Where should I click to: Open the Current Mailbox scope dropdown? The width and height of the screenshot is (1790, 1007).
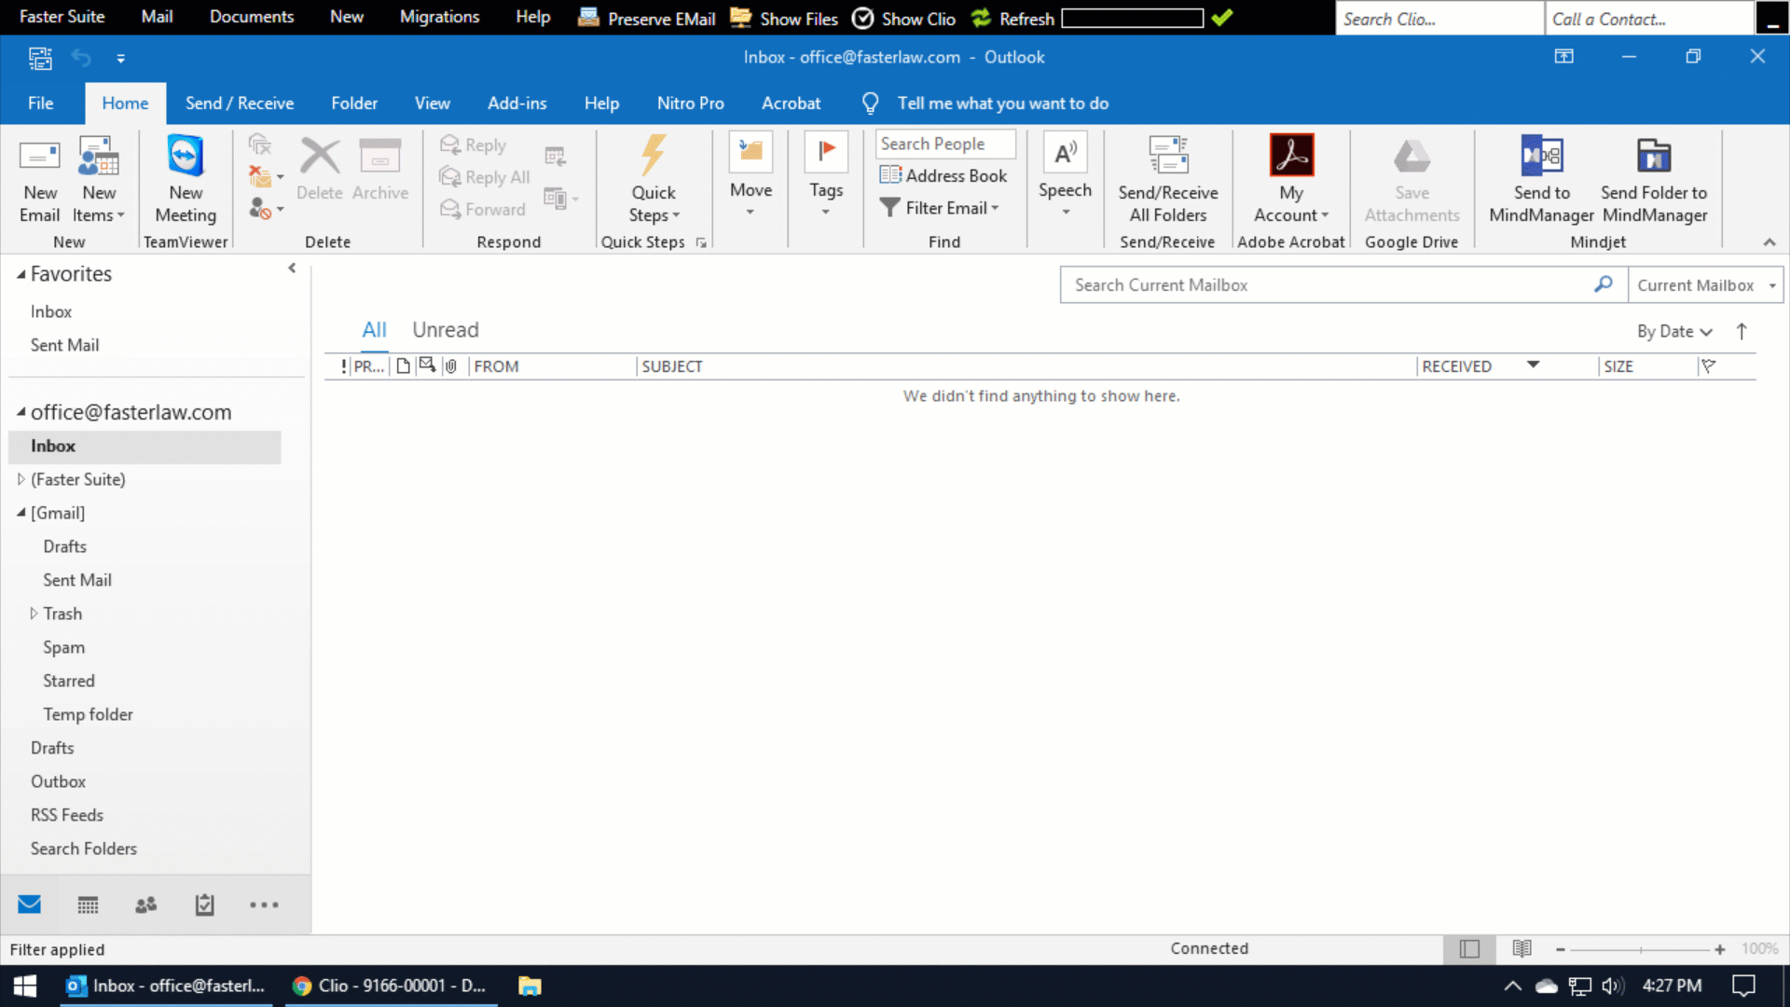pyautogui.click(x=1705, y=285)
